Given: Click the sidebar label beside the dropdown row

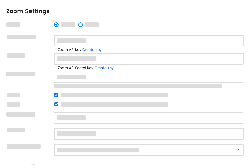Looking at the screenshot, I should pyautogui.click(x=23, y=146).
